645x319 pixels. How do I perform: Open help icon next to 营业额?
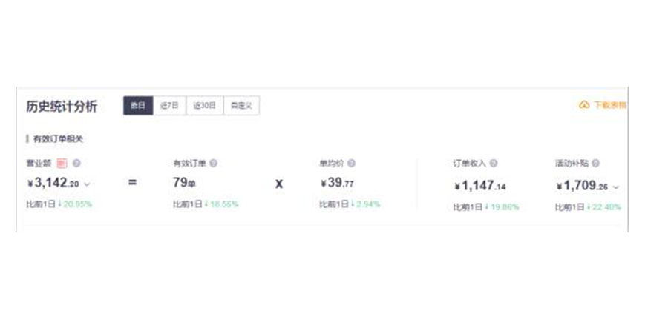76,163
